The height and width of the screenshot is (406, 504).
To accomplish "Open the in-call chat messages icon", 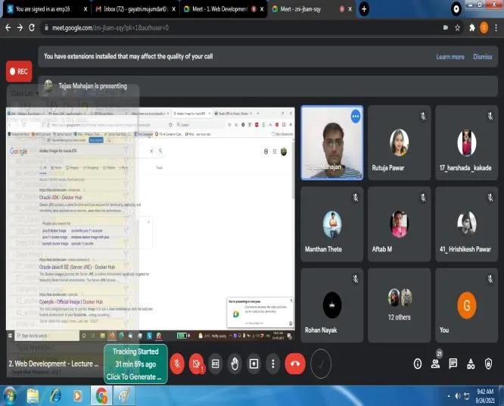I will 453,364.
